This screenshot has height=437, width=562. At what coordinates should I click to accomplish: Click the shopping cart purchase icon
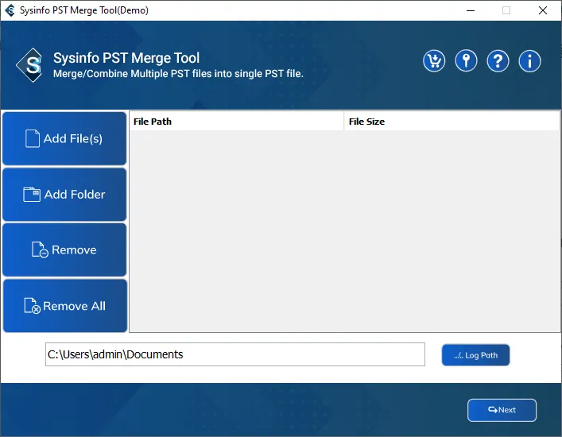(x=434, y=61)
